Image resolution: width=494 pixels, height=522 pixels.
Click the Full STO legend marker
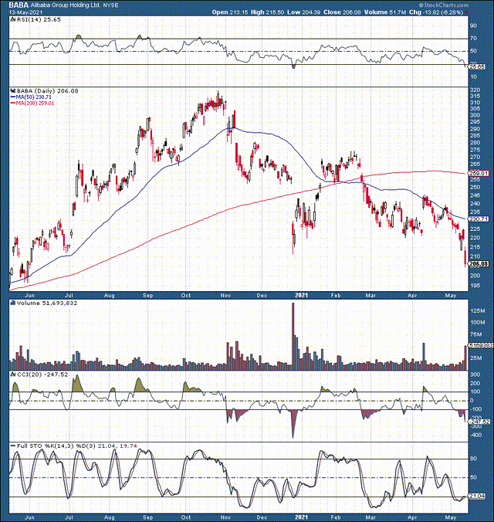[11, 446]
